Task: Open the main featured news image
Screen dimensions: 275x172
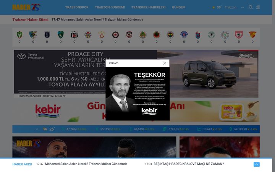Action: 94,147
